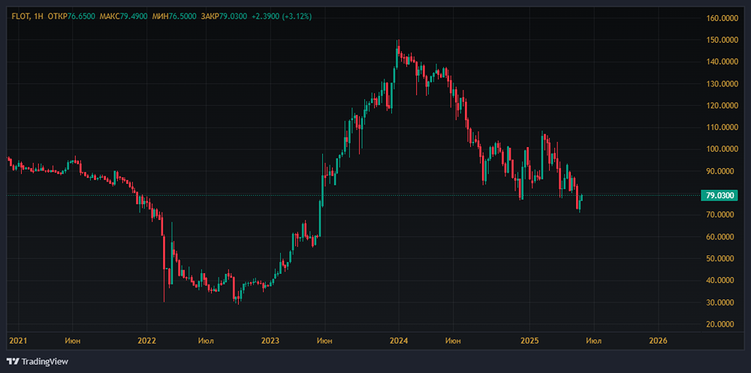
Task: Click the open price value 76.6500
Action: coord(81,17)
